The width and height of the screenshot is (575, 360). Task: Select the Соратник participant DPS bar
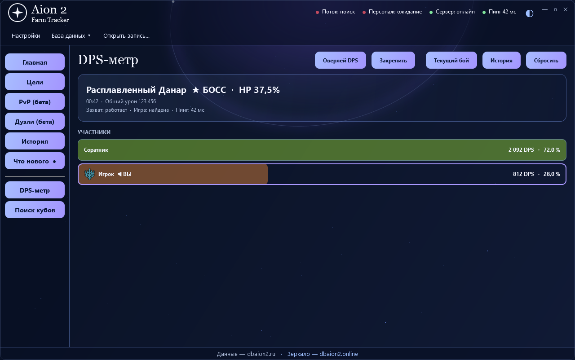pos(322,150)
